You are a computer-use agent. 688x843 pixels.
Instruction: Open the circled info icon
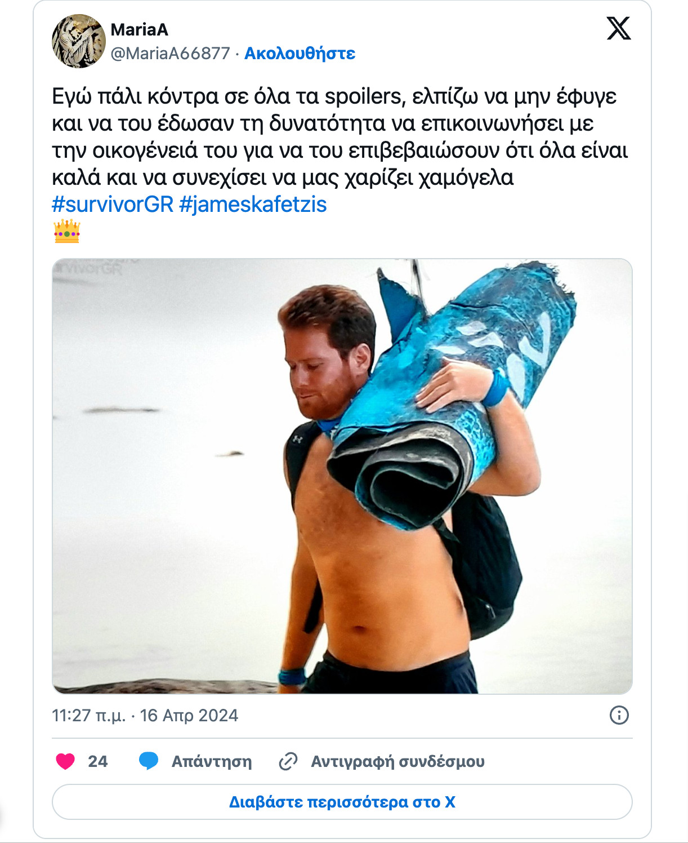[619, 715]
